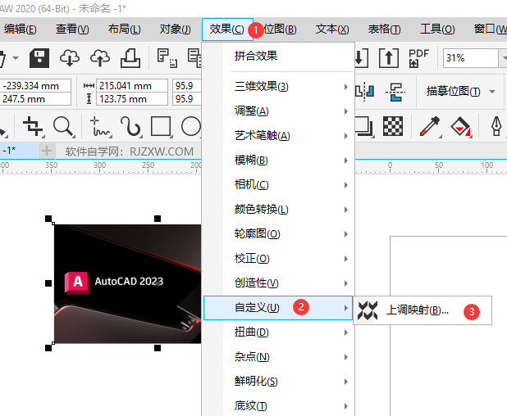This screenshot has width=507, height=416.
Task: Select 自定义 menu entry
Action: pyautogui.click(x=278, y=308)
